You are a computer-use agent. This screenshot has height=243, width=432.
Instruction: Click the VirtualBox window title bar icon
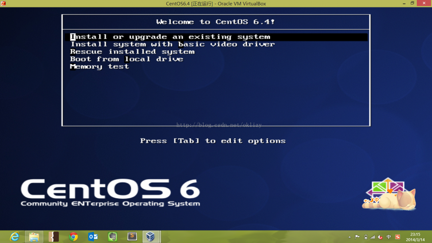(x=3, y=3)
